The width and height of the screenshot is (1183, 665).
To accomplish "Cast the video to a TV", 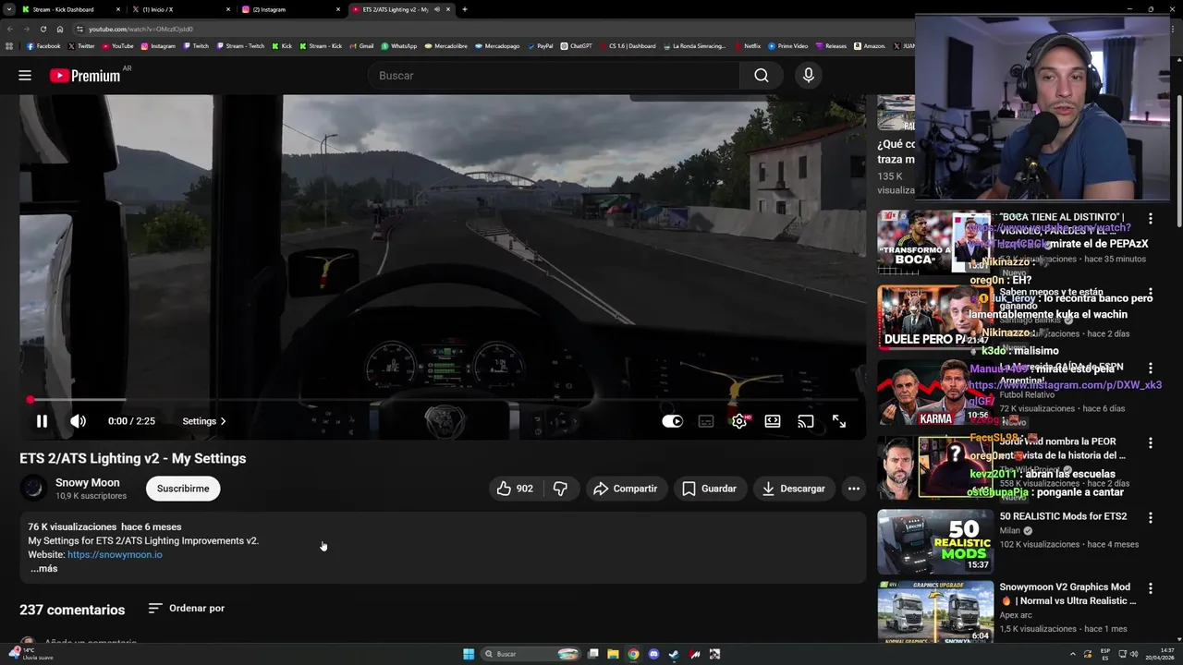I will (806, 421).
